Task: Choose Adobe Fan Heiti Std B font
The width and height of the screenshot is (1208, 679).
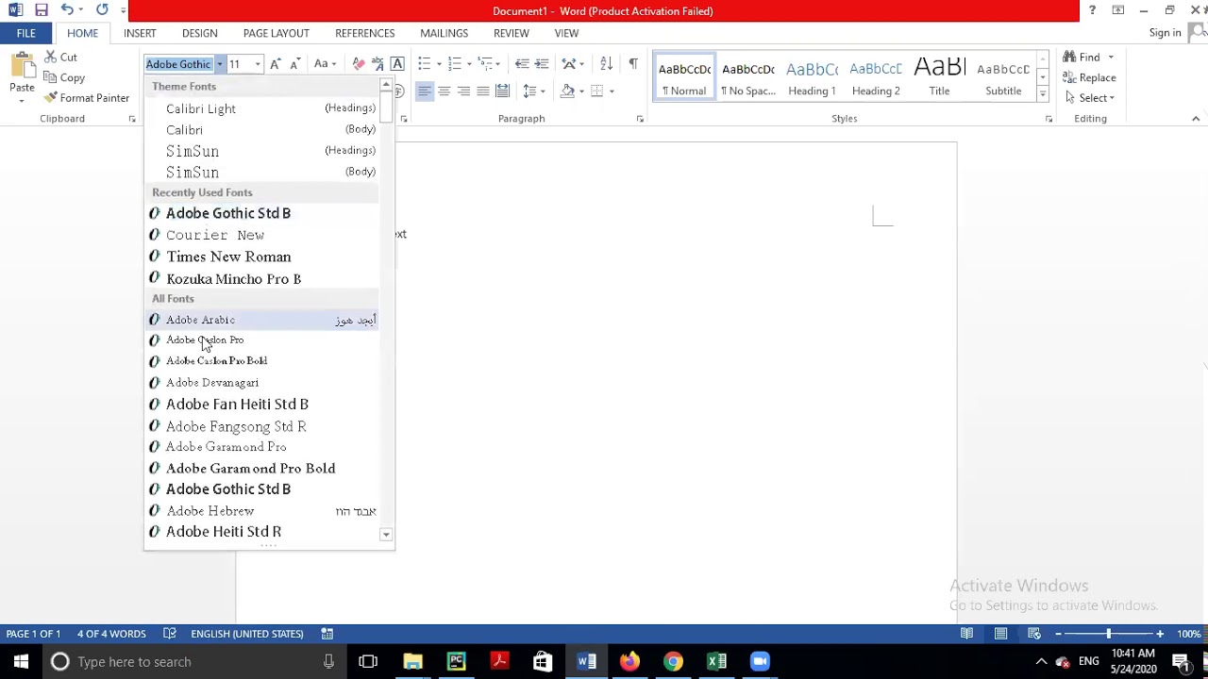Action: click(x=261, y=405)
